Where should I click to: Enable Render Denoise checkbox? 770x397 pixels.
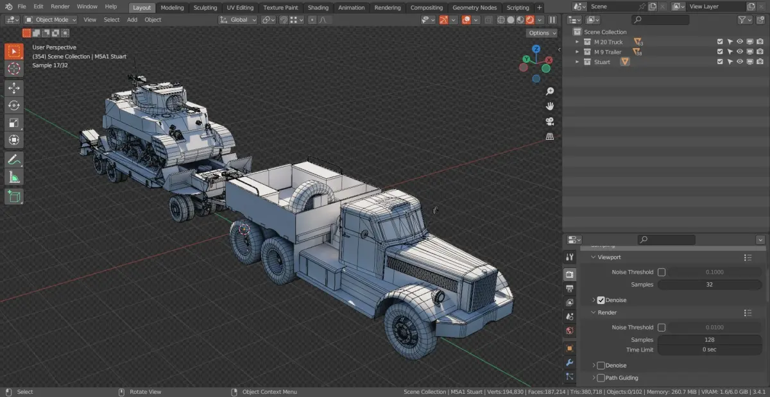[x=601, y=366]
